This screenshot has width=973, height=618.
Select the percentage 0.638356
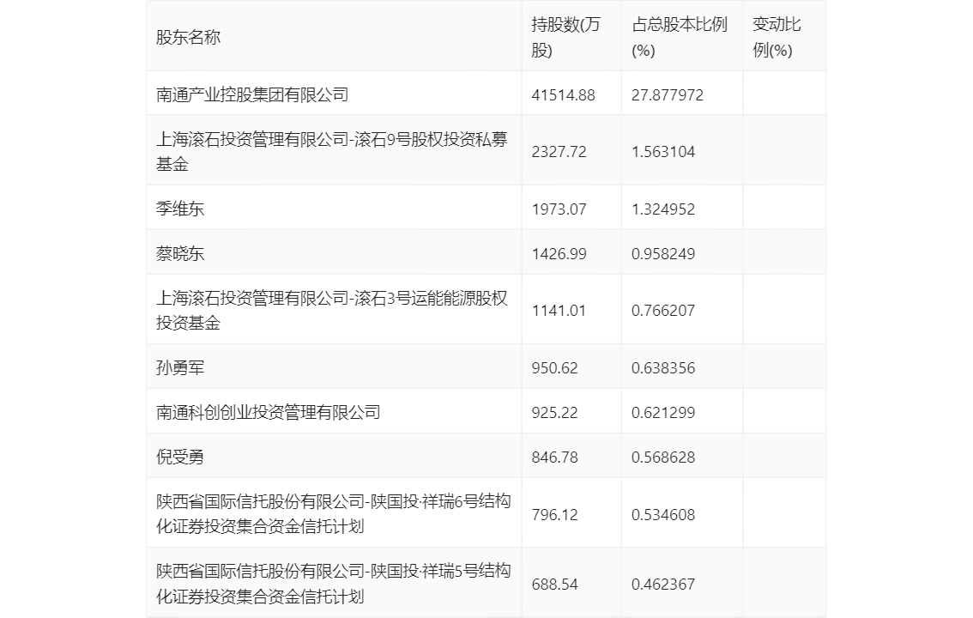[x=662, y=368]
